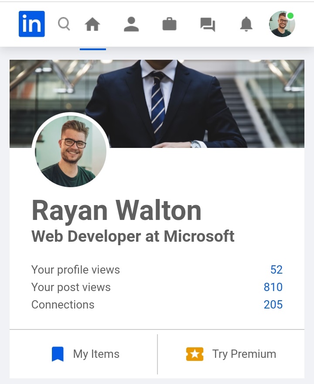Click the Web Developer at Microsoft headline
The height and width of the screenshot is (384, 314).
(x=133, y=237)
